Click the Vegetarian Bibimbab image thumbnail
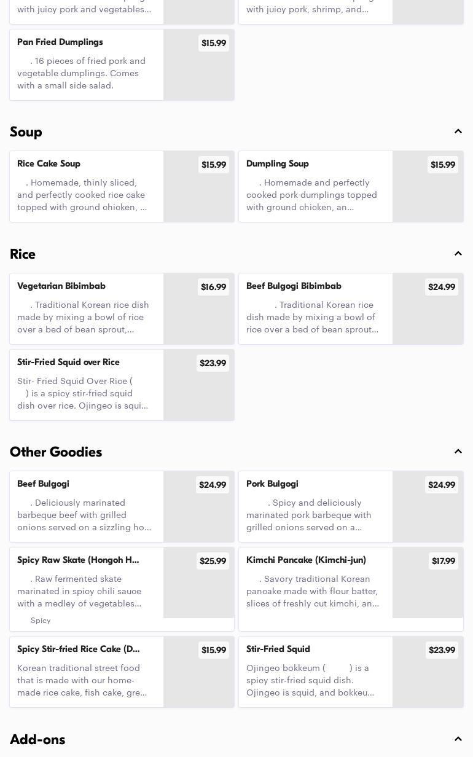The image size is (473, 757). [x=198, y=308]
